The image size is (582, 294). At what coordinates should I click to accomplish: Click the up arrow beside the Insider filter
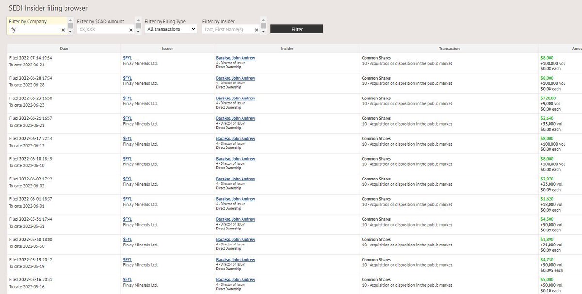click(x=263, y=20)
